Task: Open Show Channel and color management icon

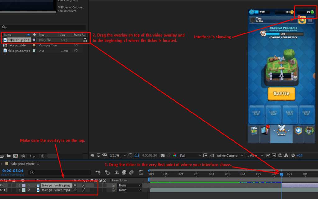Action: [x=175, y=156]
